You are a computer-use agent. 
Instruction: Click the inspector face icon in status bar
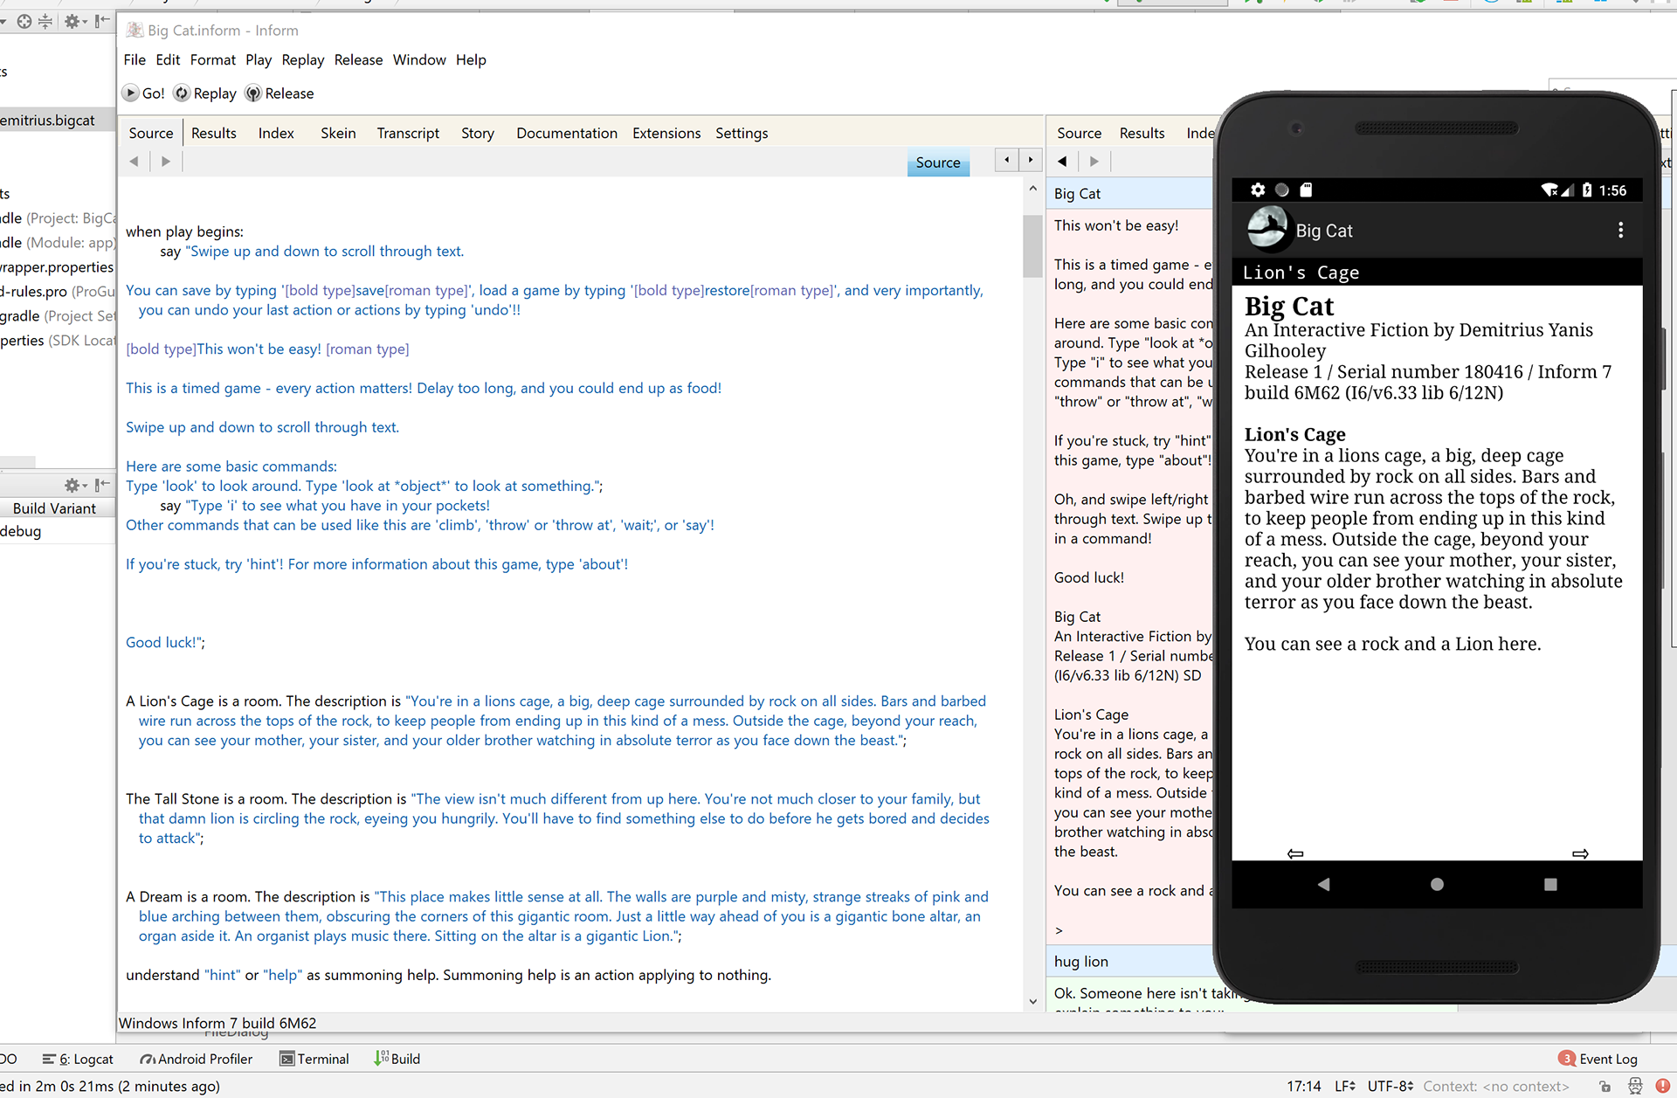pos(1635,1086)
